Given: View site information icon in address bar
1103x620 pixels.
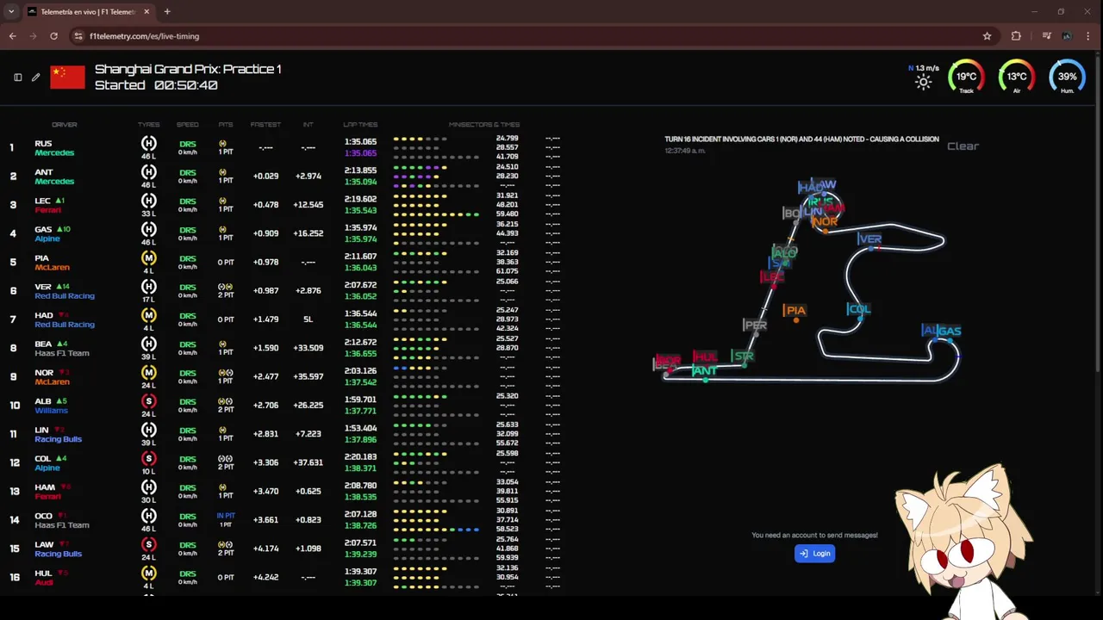Looking at the screenshot, I should (x=78, y=36).
